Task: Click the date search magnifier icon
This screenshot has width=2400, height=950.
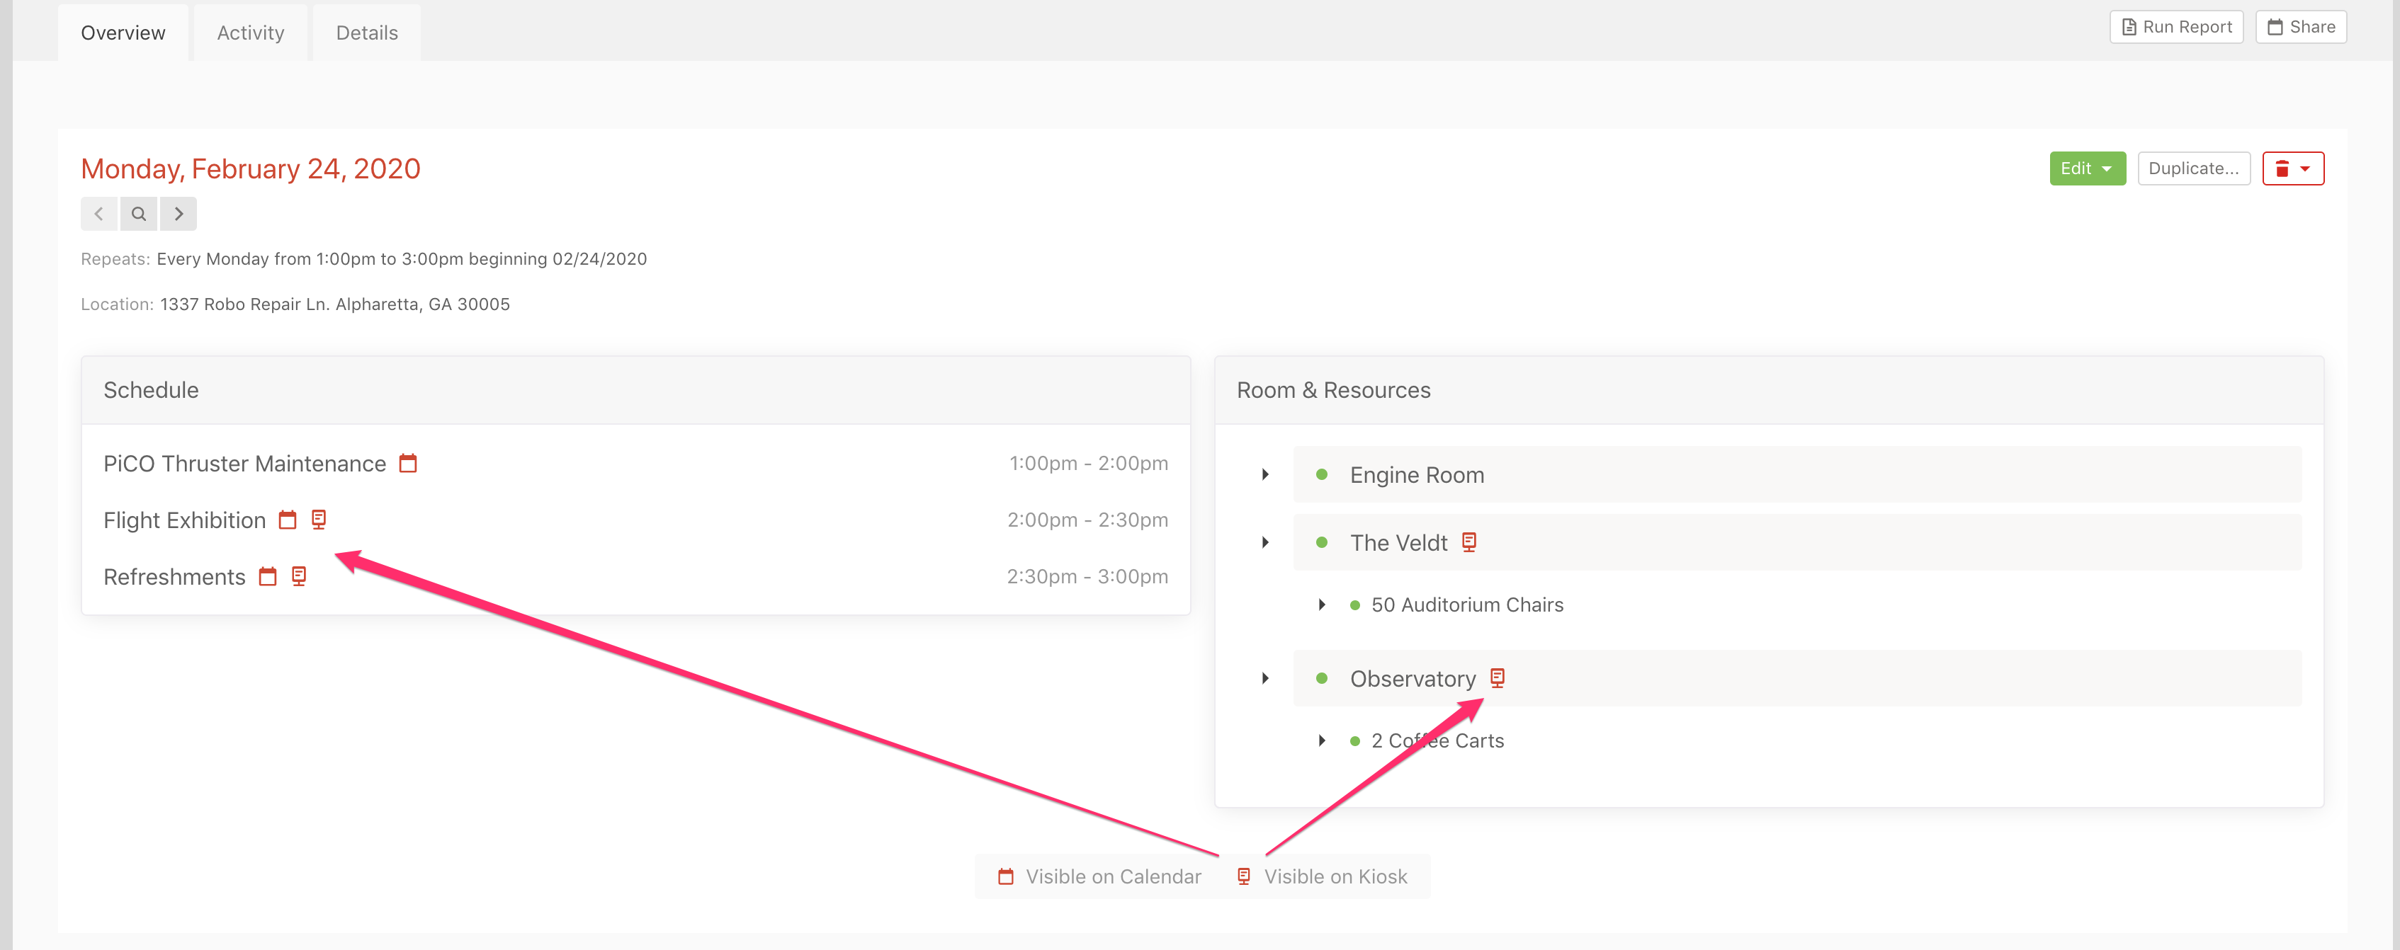Action: 139,214
